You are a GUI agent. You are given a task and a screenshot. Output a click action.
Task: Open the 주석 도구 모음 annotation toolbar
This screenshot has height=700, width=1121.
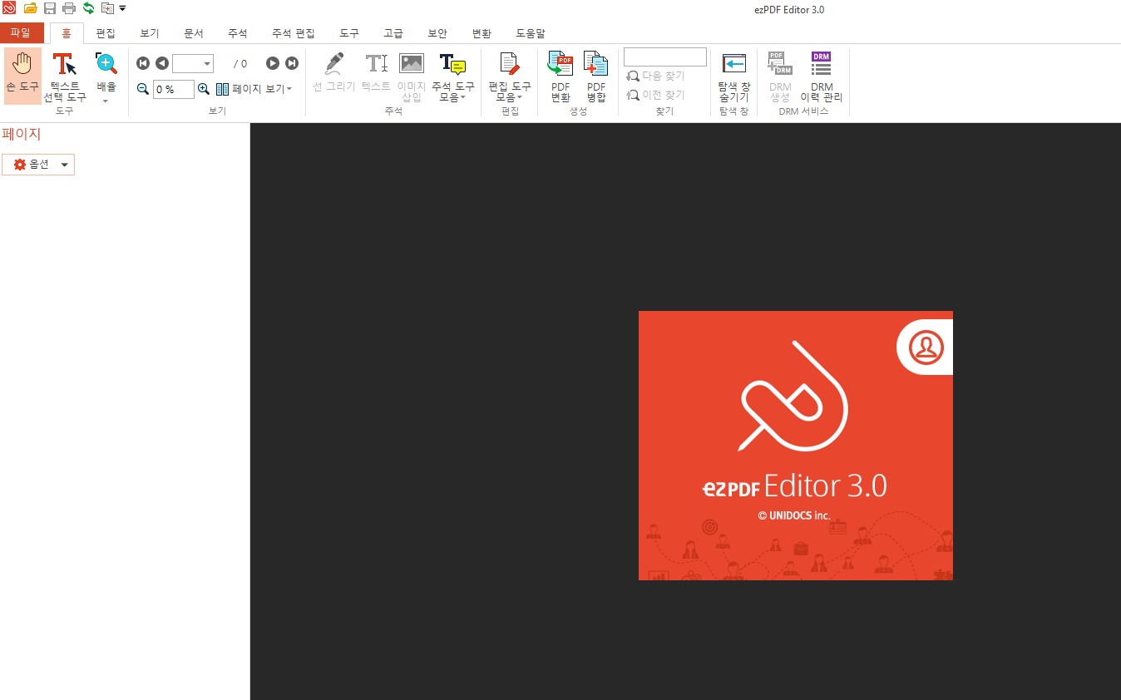tap(452, 76)
